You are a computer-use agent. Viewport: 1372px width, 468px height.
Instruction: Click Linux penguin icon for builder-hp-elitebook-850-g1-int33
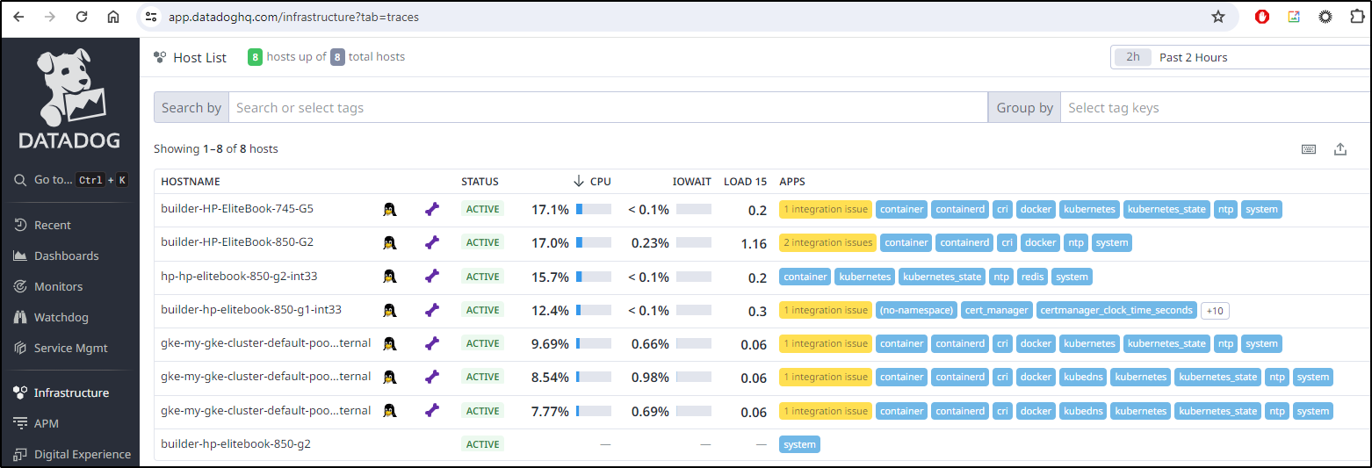coord(390,310)
